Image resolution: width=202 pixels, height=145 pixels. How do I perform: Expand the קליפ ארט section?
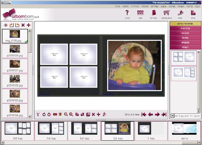pyautogui.click(x=185, y=28)
